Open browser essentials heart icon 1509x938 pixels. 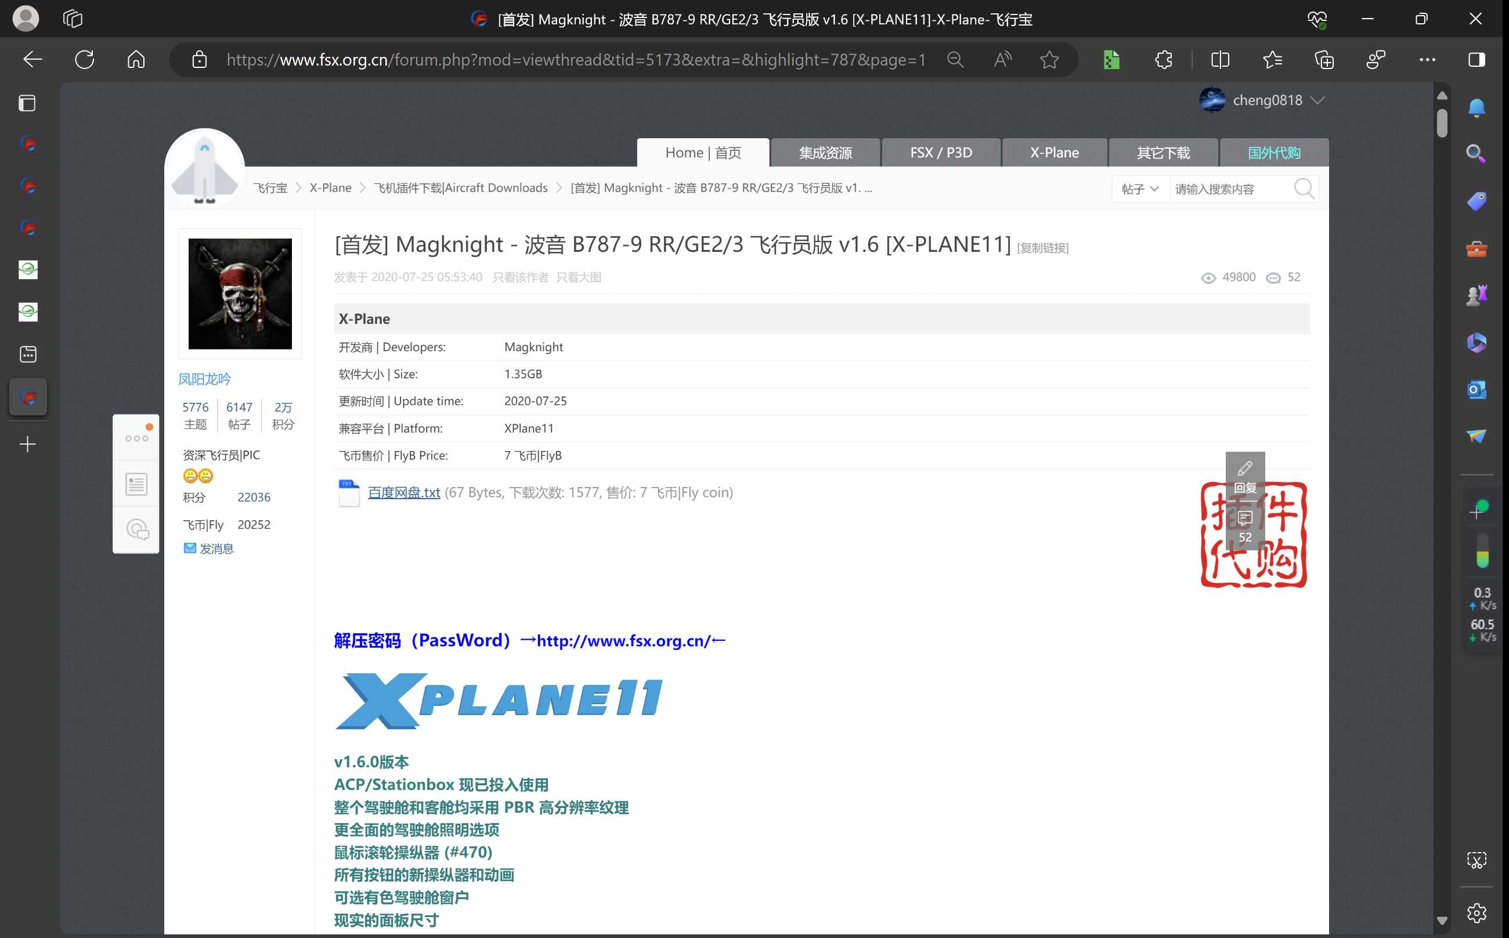click(1316, 19)
